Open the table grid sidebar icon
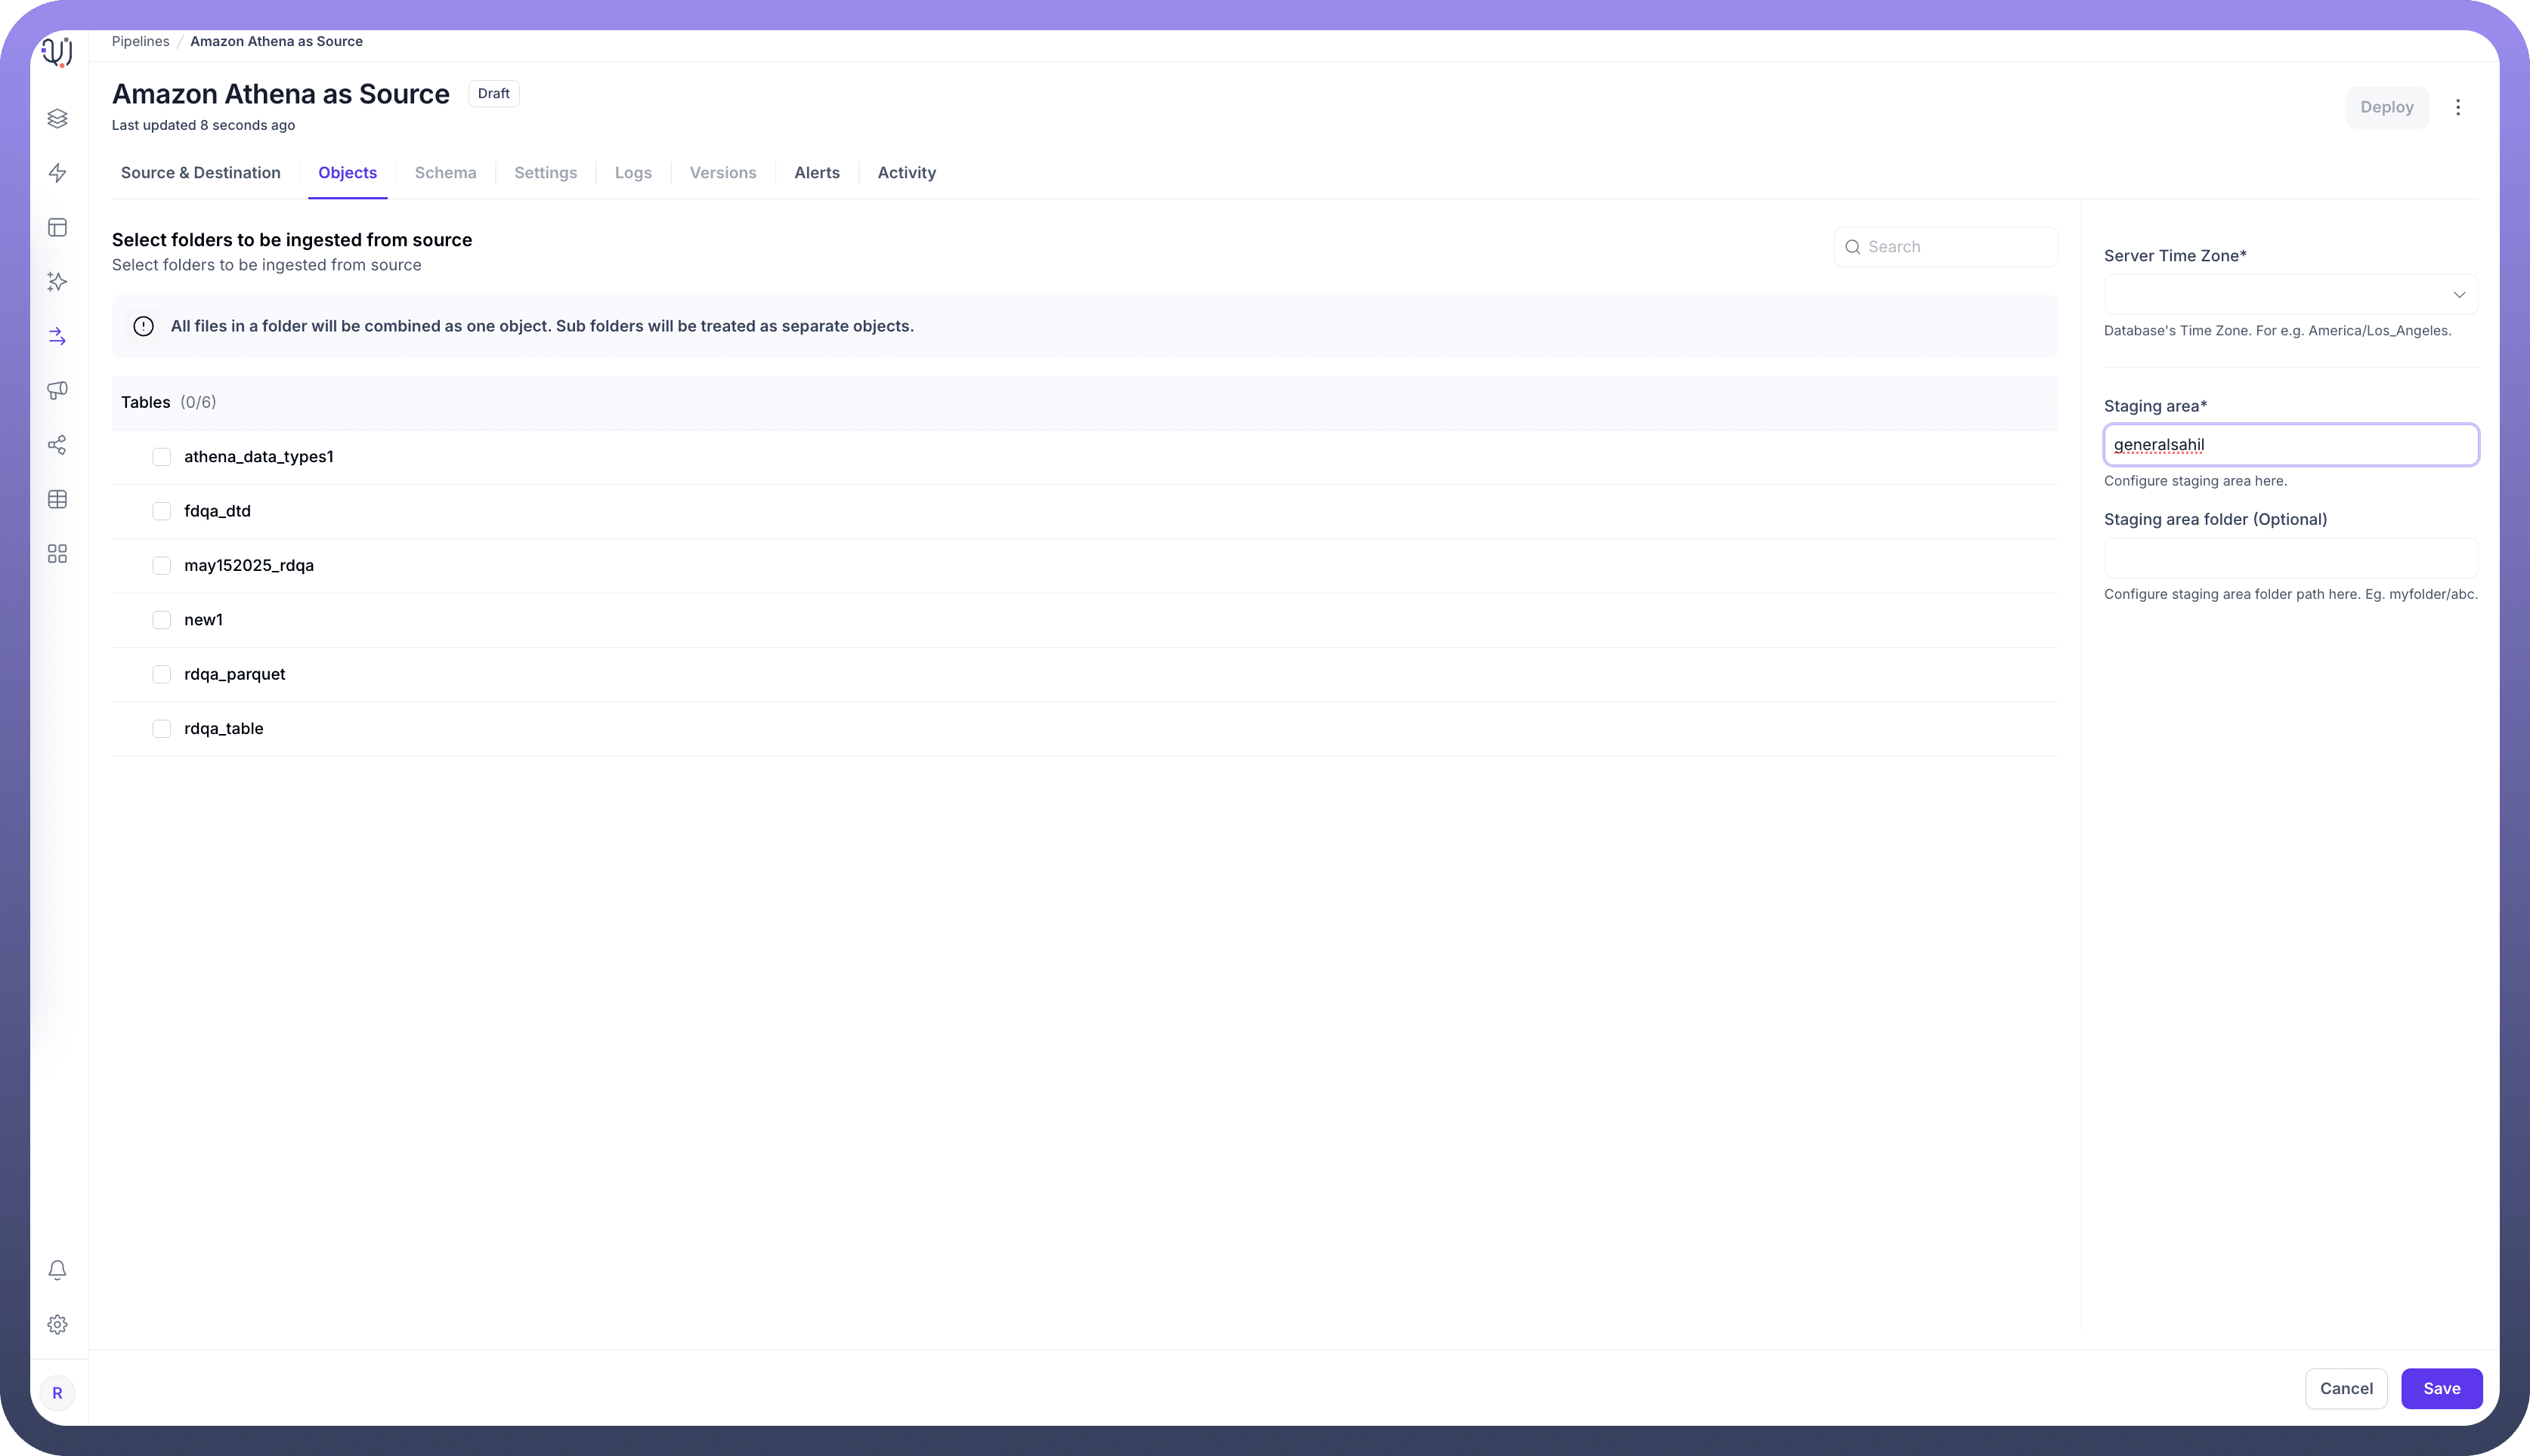This screenshot has height=1456, width=2530. pos(57,499)
